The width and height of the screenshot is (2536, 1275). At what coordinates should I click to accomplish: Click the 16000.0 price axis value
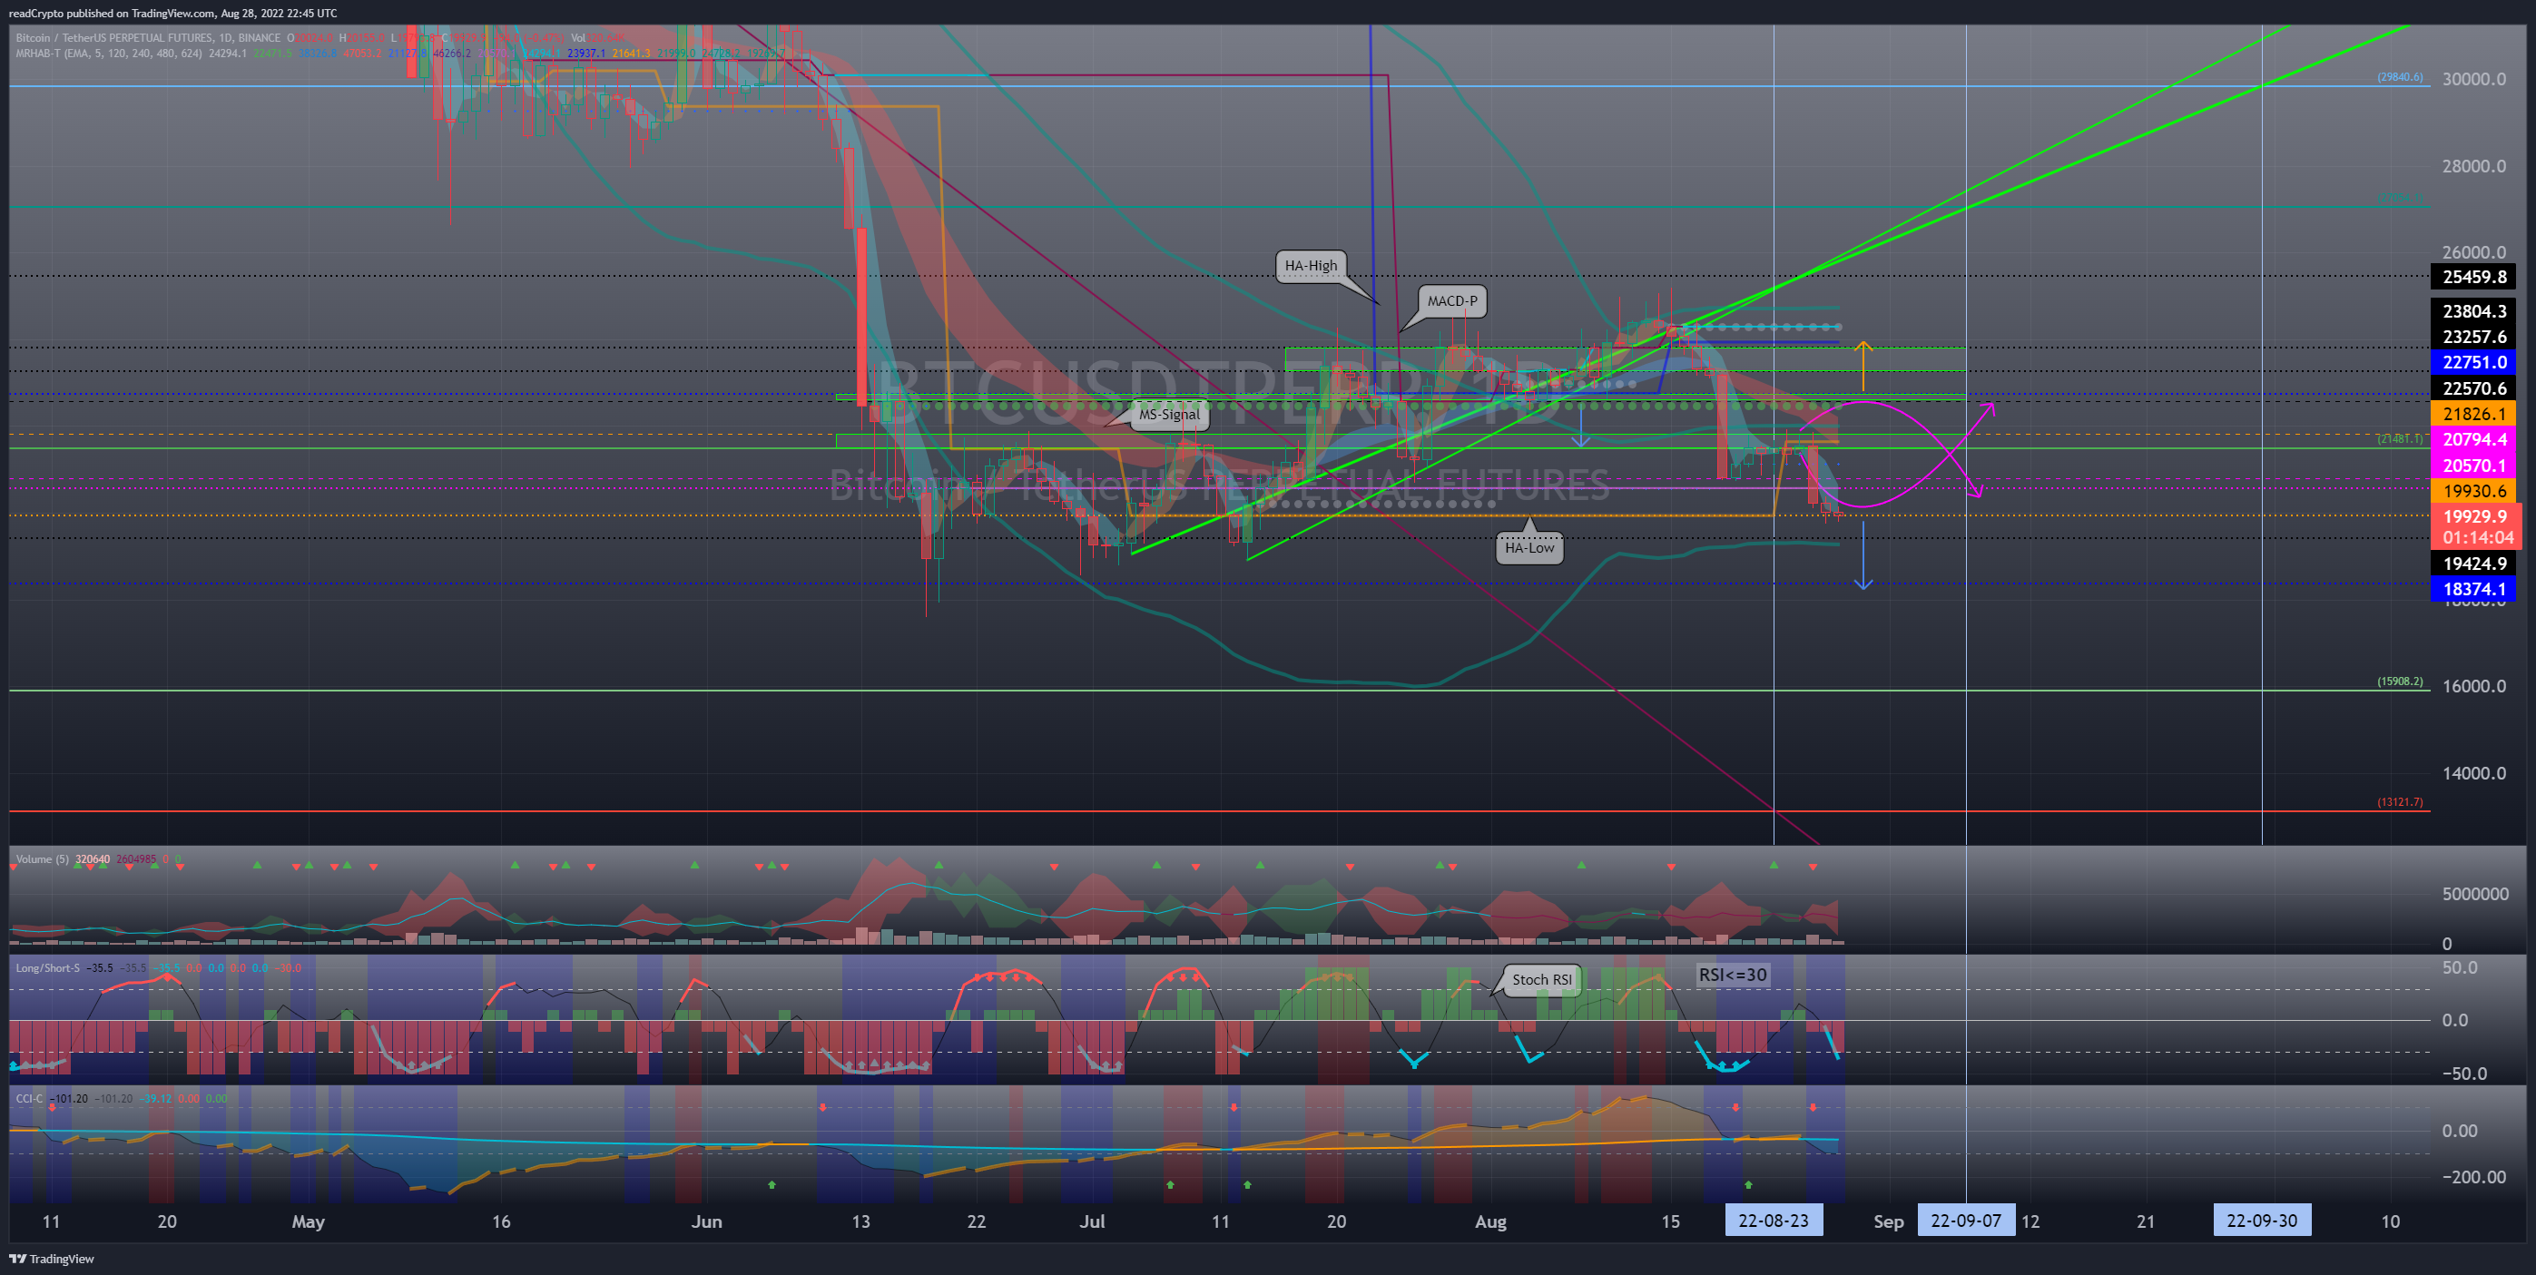click(2473, 686)
